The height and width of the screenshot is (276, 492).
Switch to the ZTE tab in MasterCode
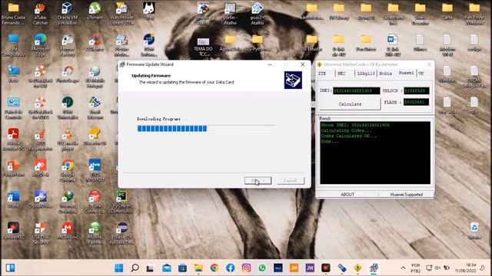[323, 74]
